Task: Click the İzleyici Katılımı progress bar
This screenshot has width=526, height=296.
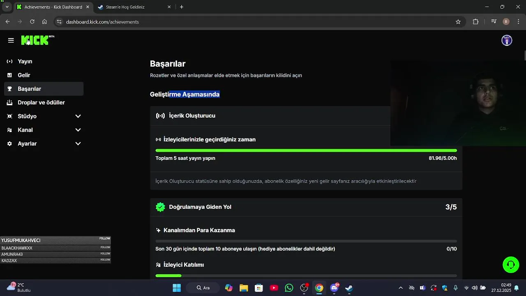Action: click(x=306, y=275)
